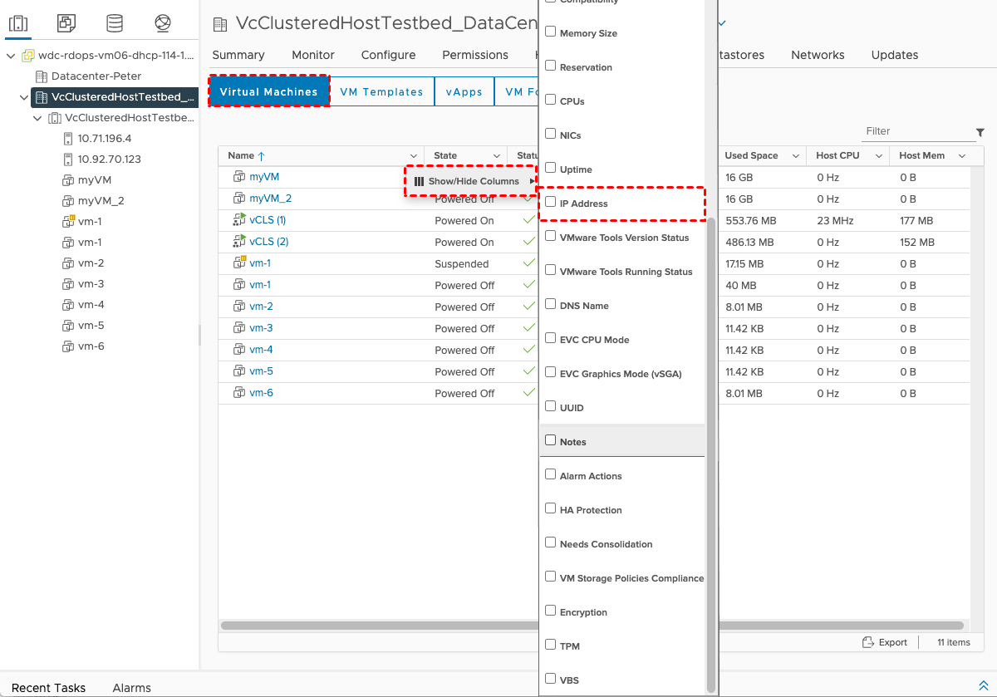Open the State column header dropdown

point(497,156)
